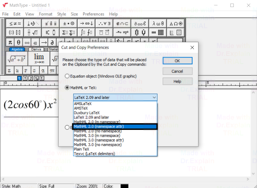Viewport: 257px width, 188px height.
Task: Insert the right arrow symbol
Action: click(44, 42)
